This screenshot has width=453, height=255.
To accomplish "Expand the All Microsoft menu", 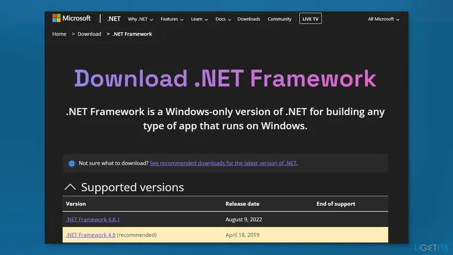I will 384,19.
